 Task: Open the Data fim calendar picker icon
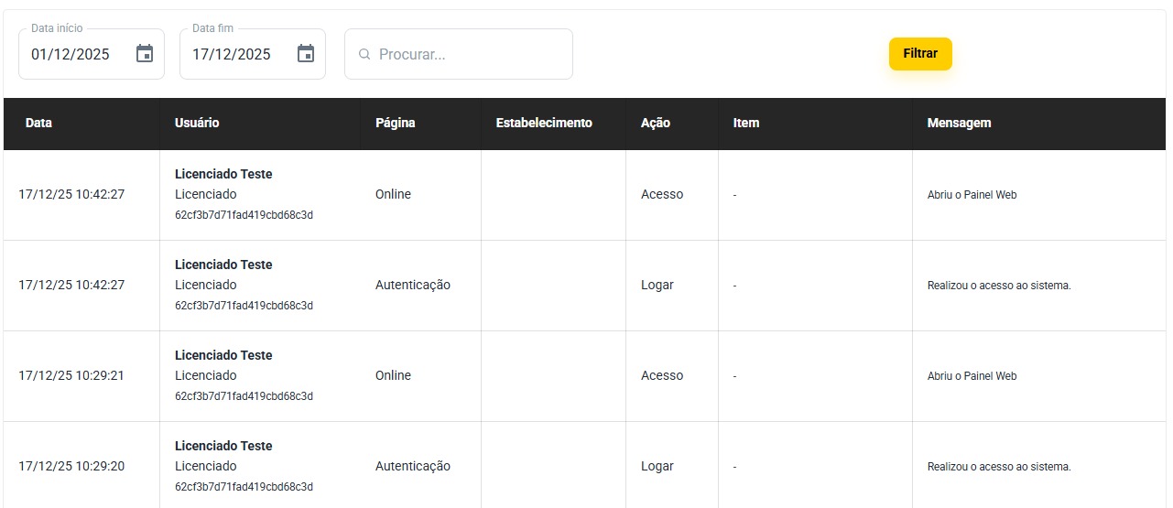[306, 54]
